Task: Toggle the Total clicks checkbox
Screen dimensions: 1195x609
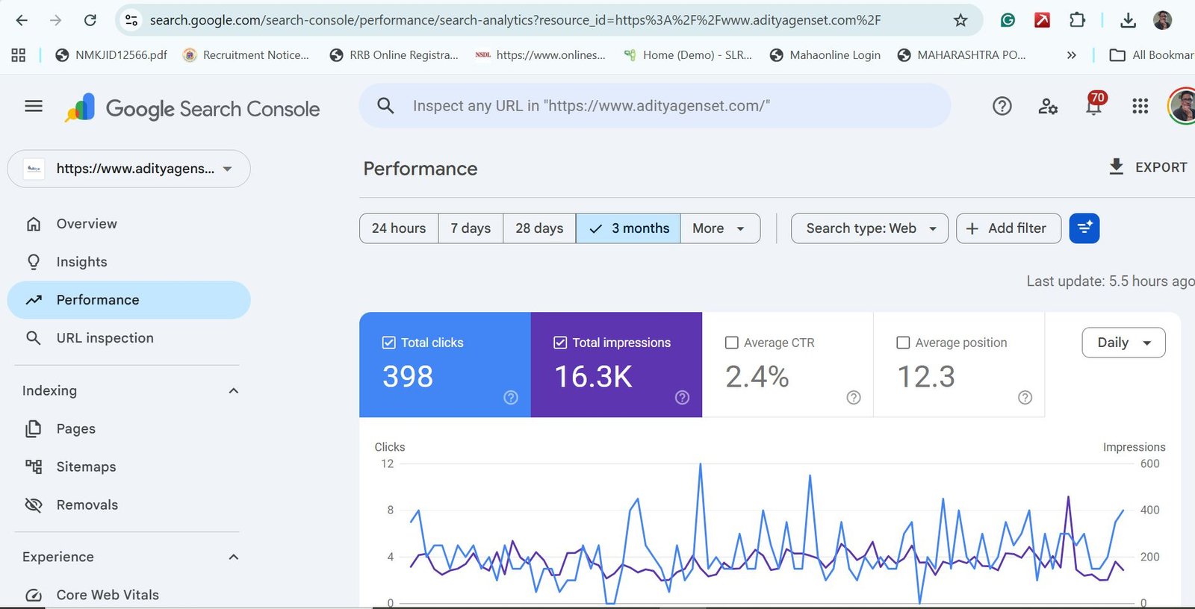Action: pyautogui.click(x=388, y=343)
